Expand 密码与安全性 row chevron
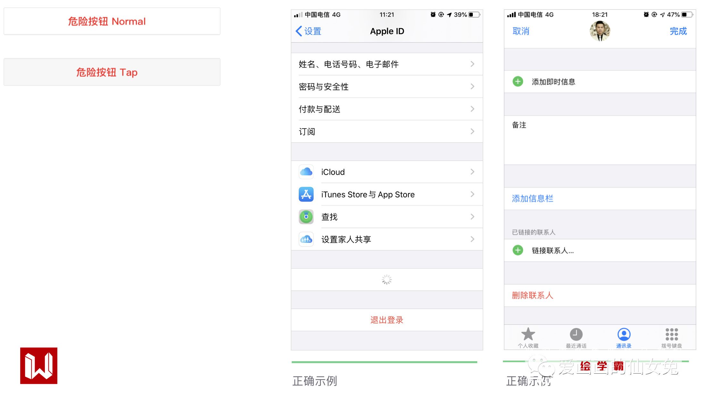The height and width of the screenshot is (398, 702). [472, 86]
